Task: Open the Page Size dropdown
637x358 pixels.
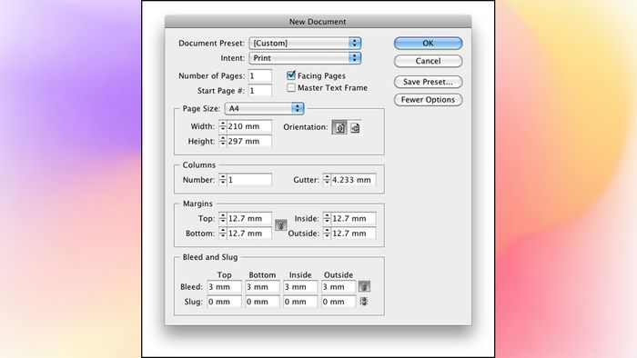Action: (x=264, y=108)
